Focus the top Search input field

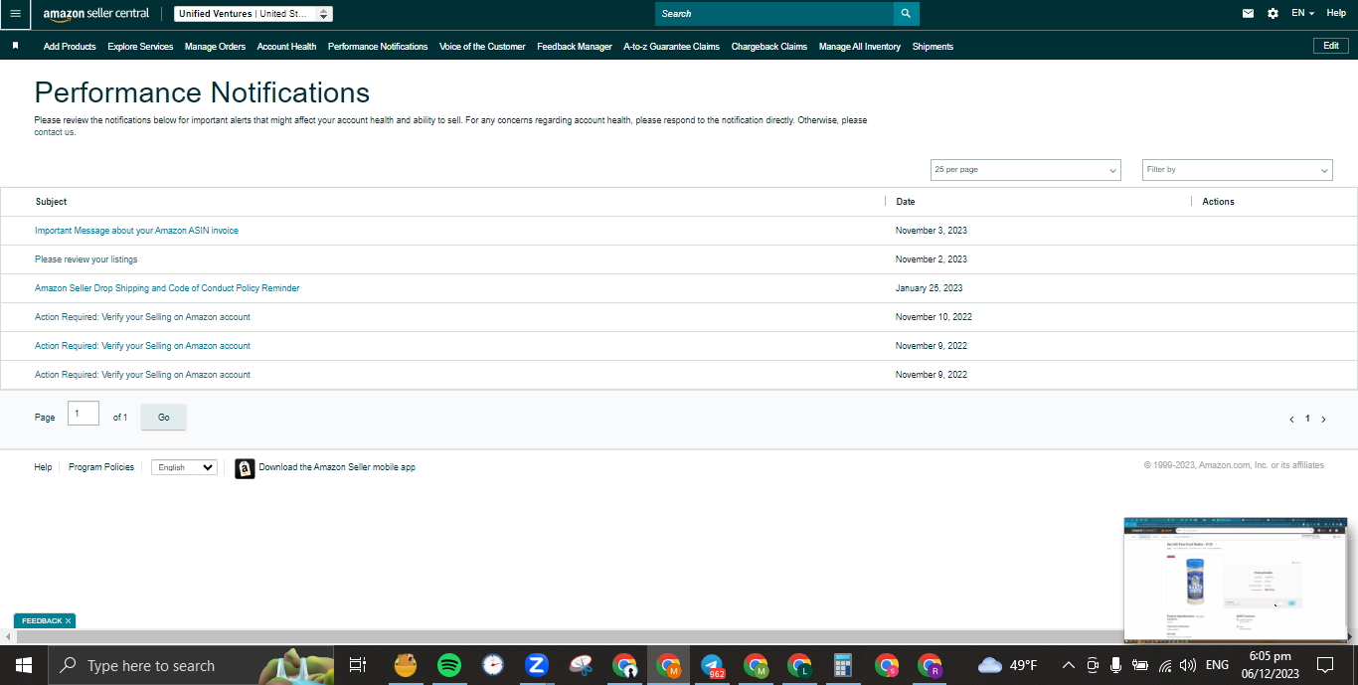click(x=774, y=14)
